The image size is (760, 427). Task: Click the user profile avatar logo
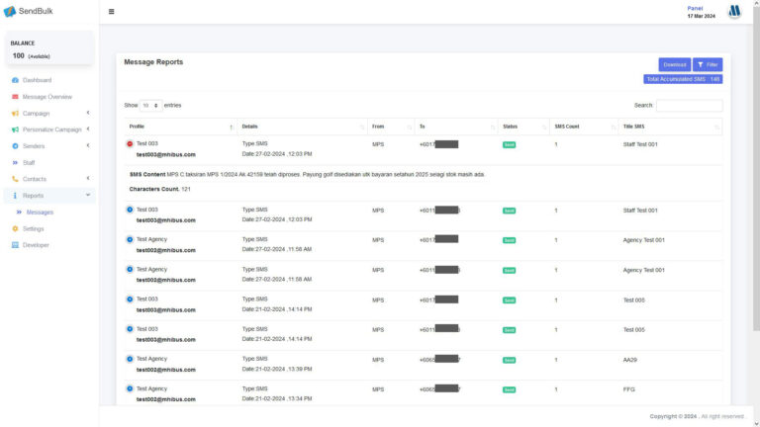pyautogui.click(x=734, y=12)
